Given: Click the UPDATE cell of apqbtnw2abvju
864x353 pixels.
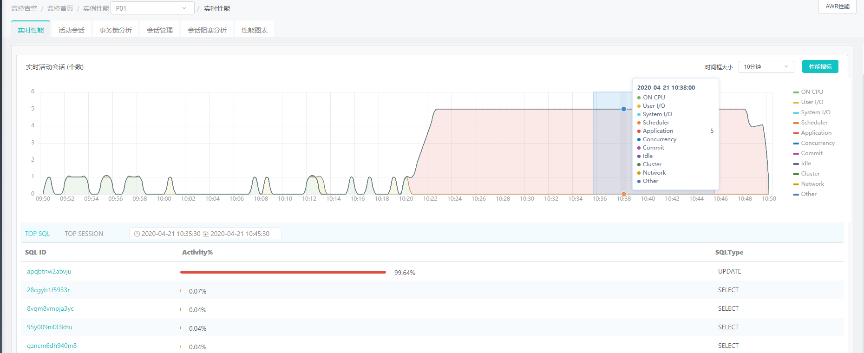Looking at the screenshot, I should click(x=730, y=271).
